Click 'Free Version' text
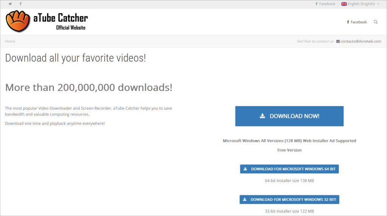 (x=289, y=150)
